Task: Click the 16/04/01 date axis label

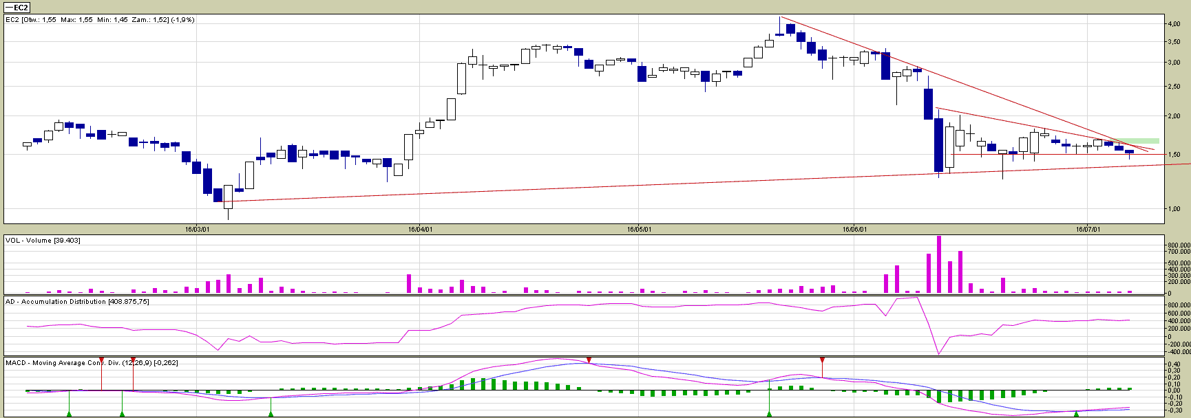Action: point(420,229)
